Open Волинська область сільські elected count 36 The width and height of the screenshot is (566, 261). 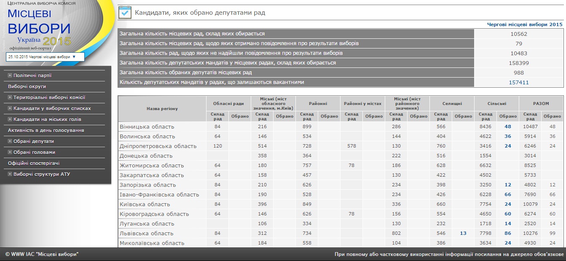pos(507,137)
